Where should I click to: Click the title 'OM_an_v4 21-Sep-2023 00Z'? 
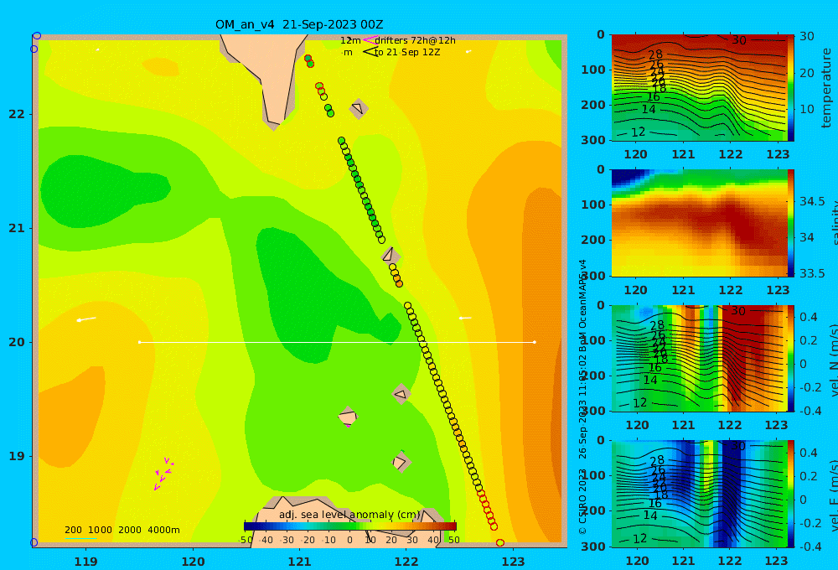coord(299,24)
